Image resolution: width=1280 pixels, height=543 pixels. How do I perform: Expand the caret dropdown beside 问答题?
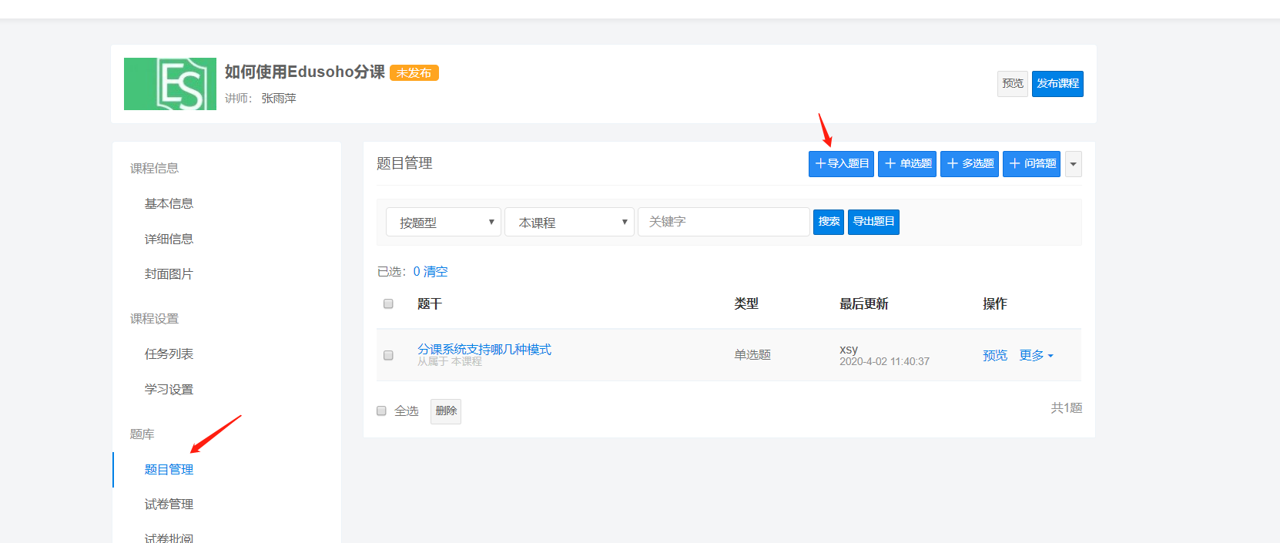[1074, 164]
